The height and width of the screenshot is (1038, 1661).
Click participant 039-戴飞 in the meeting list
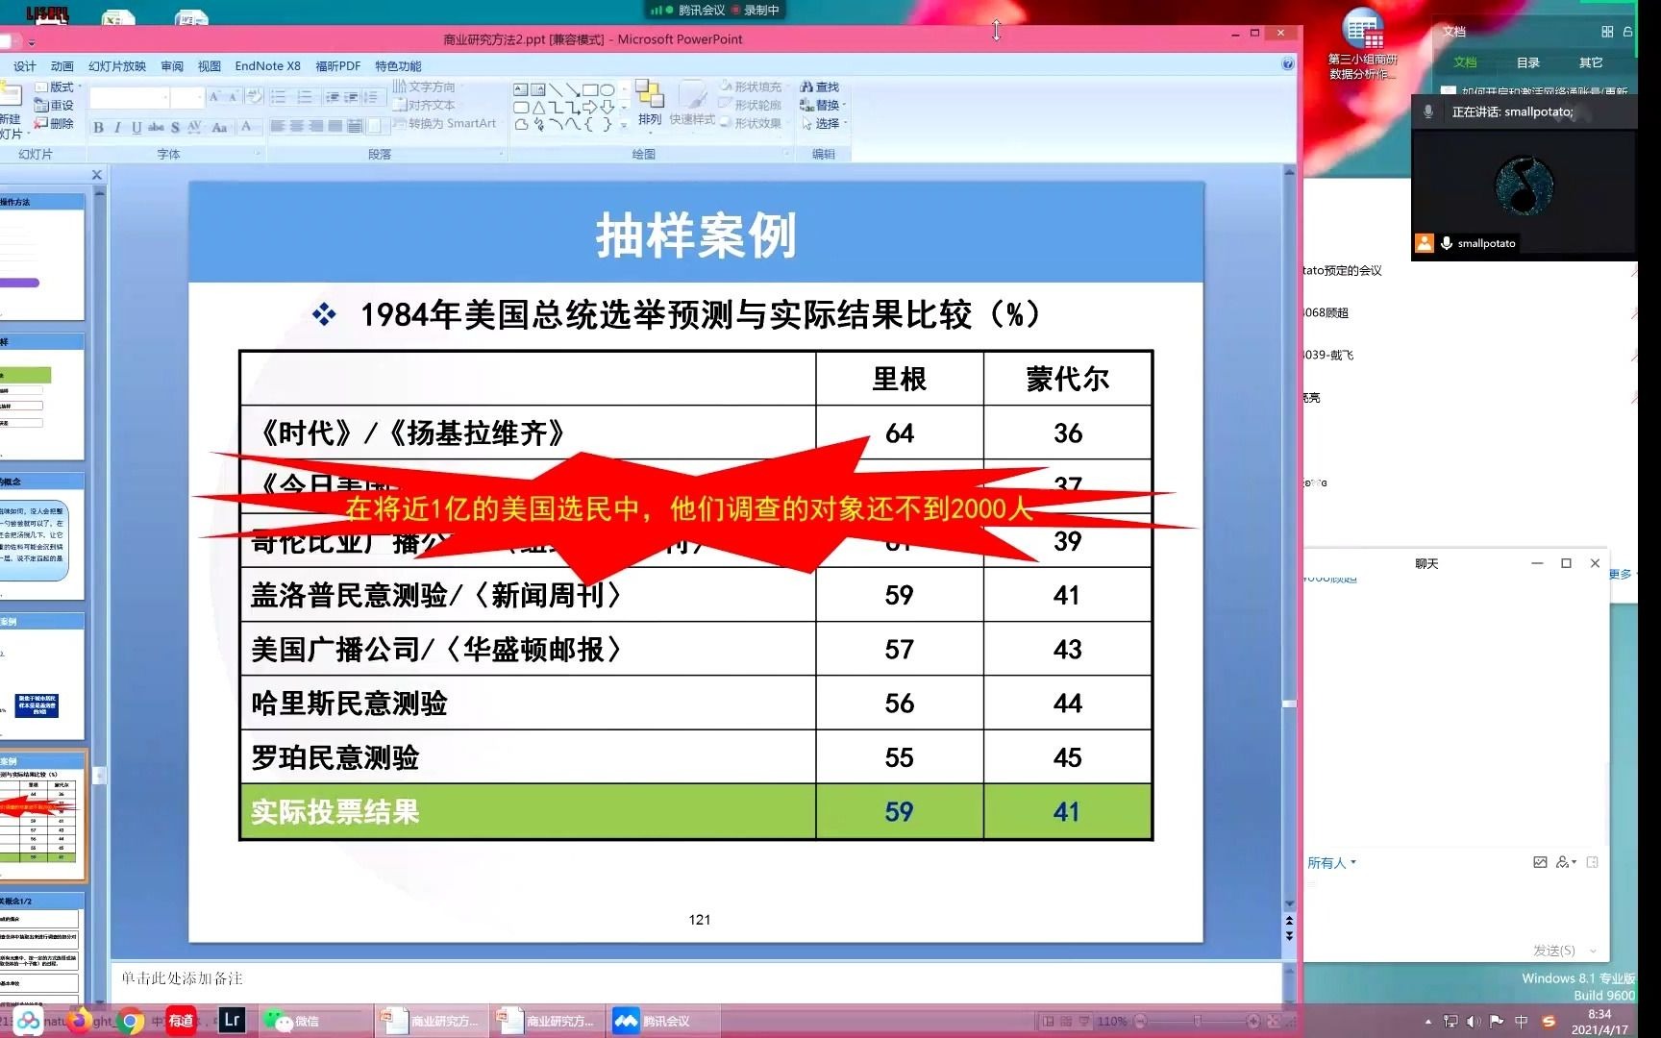point(1328,355)
